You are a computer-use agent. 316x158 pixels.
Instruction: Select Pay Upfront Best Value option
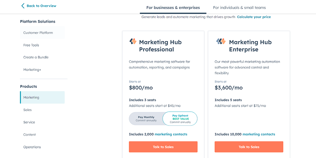(180, 119)
